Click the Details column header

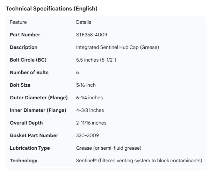click(x=84, y=22)
